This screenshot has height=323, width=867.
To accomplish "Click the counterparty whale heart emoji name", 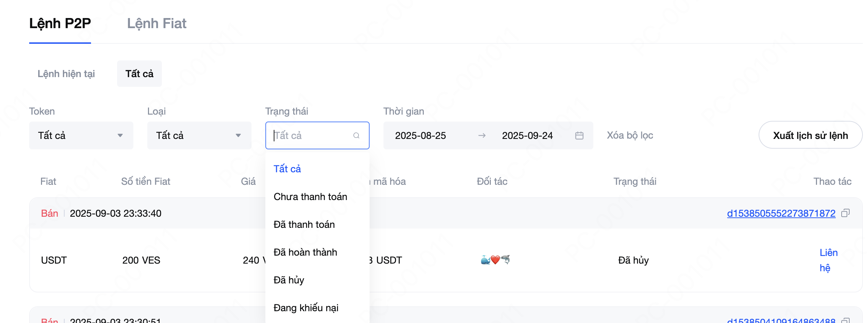I will click(495, 260).
